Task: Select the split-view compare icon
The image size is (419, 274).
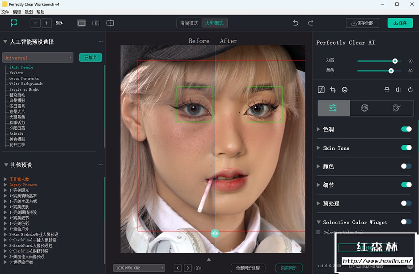Action: click(x=110, y=23)
